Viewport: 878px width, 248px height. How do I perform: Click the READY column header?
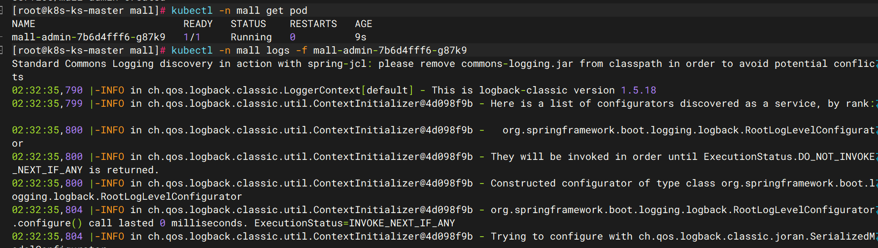(x=198, y=24)
